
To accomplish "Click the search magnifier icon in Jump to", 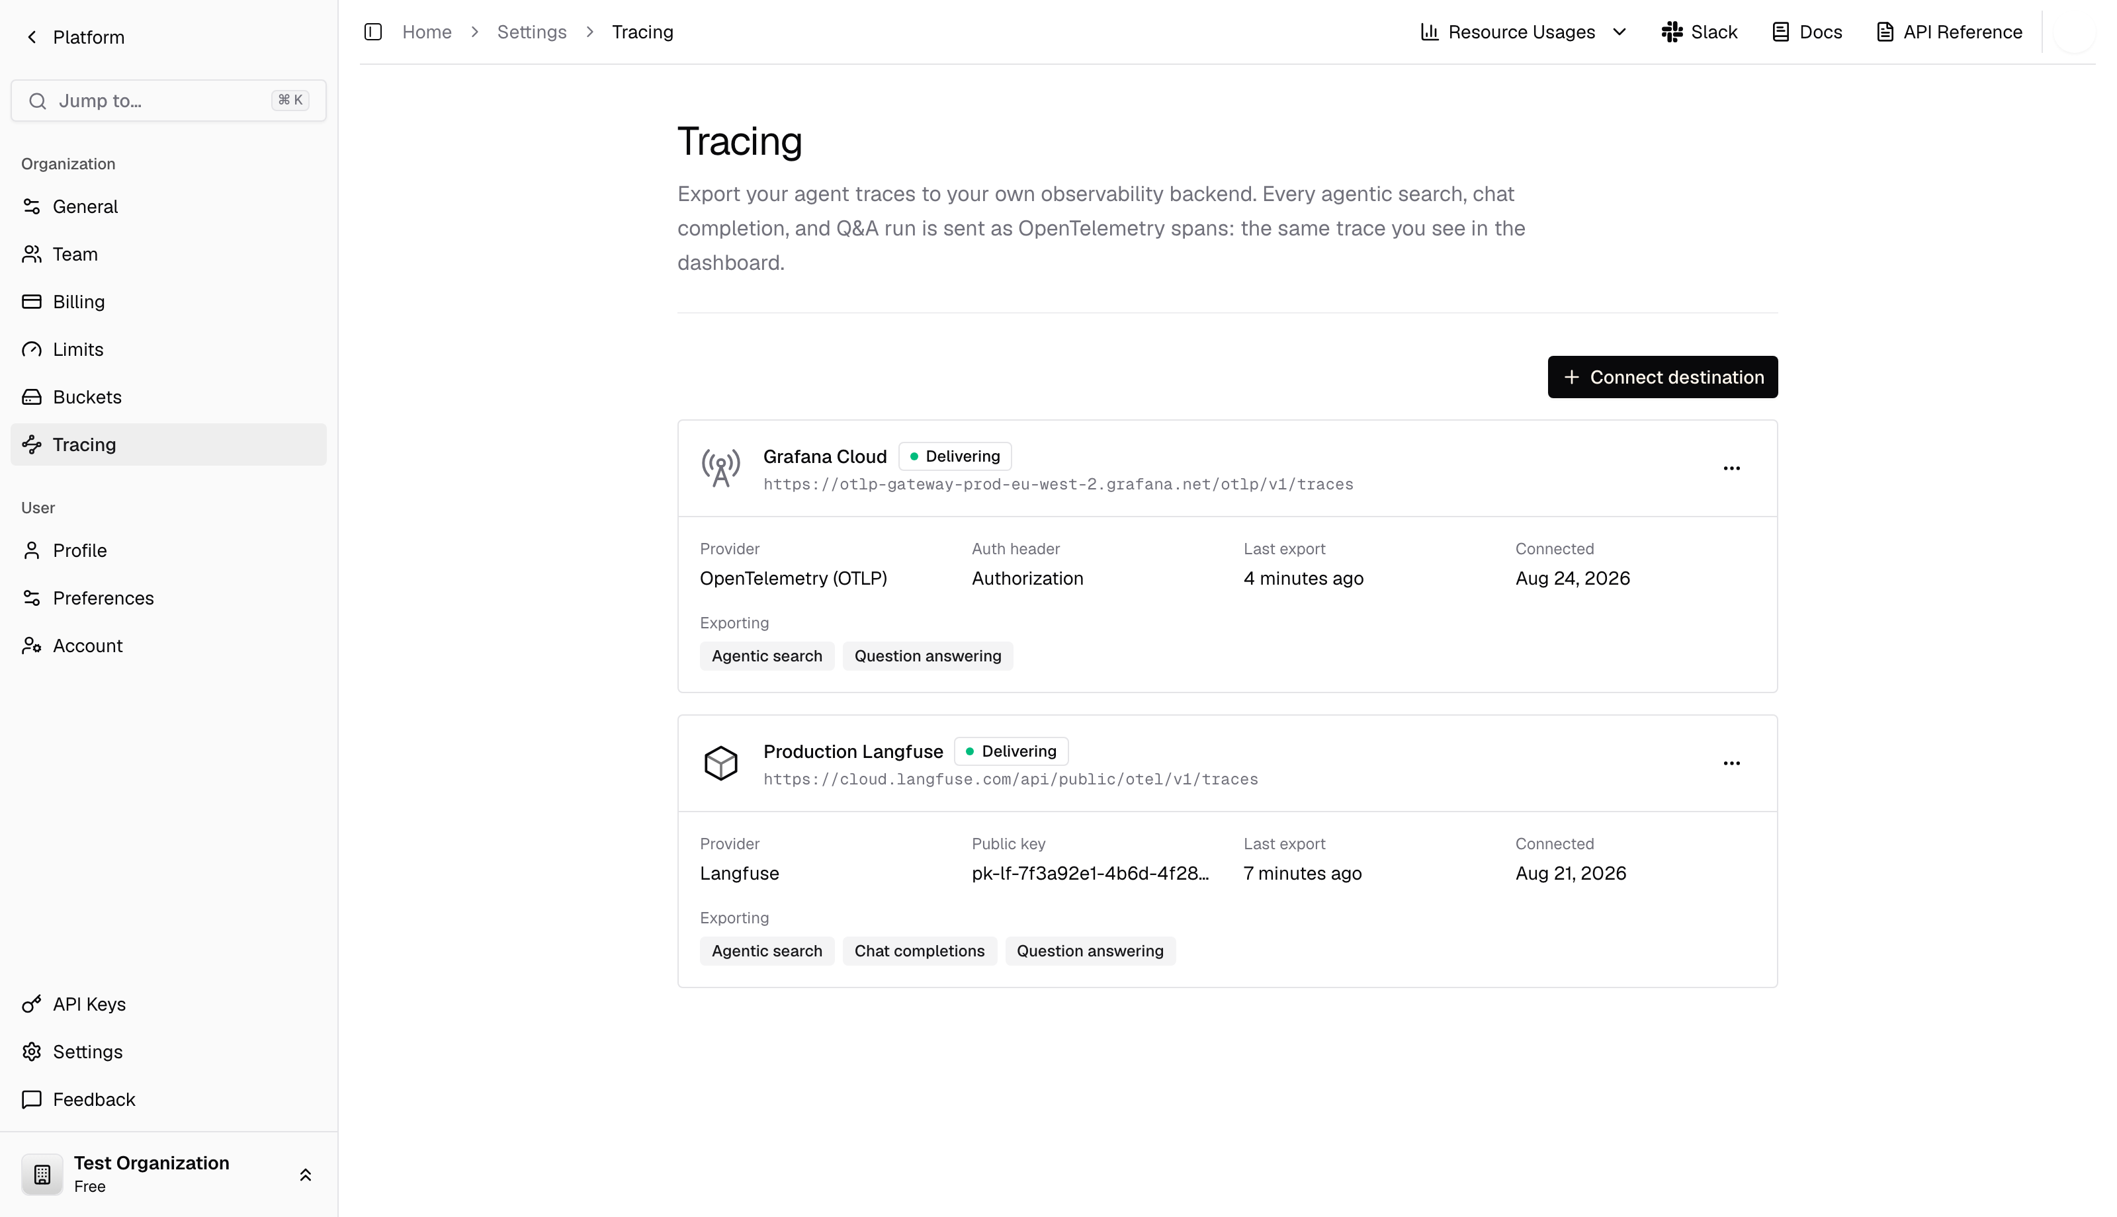I will 37,101.
